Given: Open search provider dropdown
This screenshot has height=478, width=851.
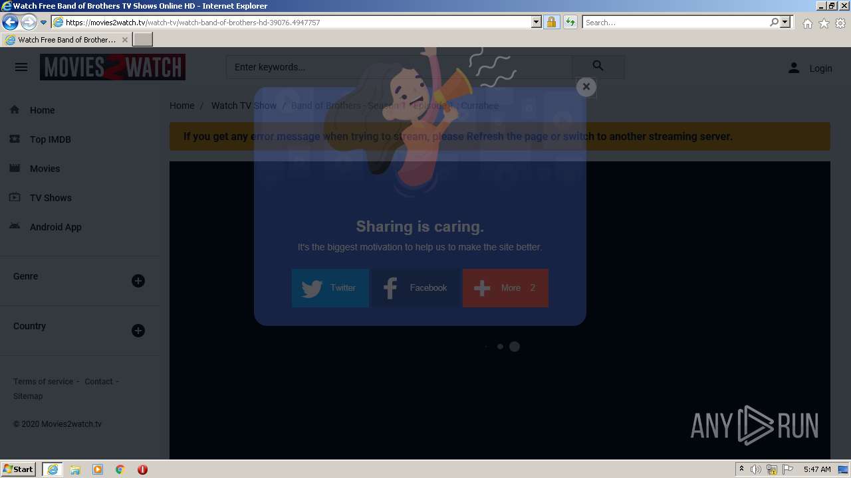Looking at the screenshot, I should pyautogui.click(x=785, y=22).
